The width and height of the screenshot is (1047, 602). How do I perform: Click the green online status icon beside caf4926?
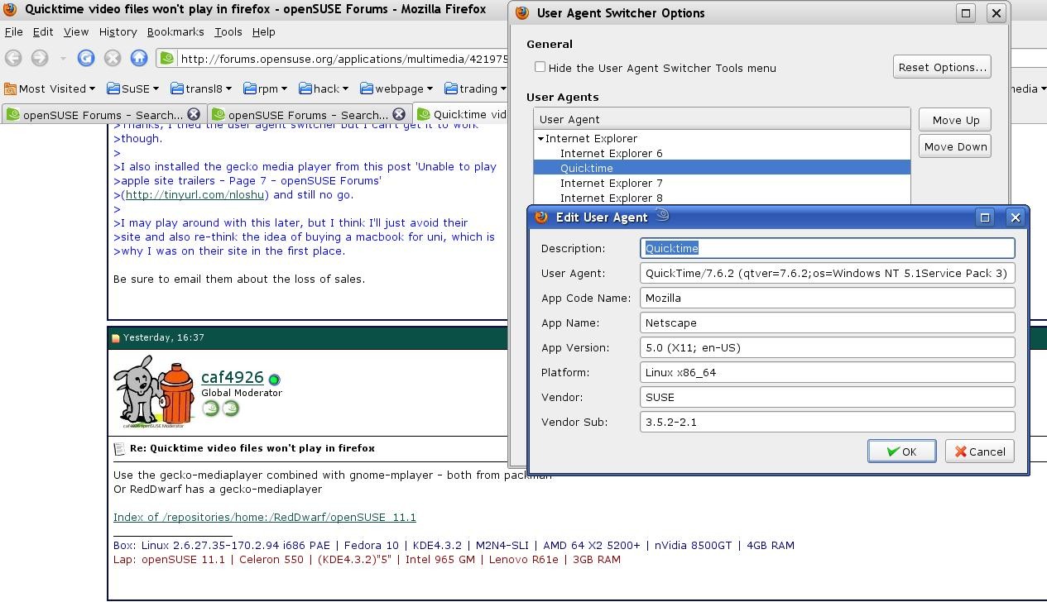tap(274, 380)
